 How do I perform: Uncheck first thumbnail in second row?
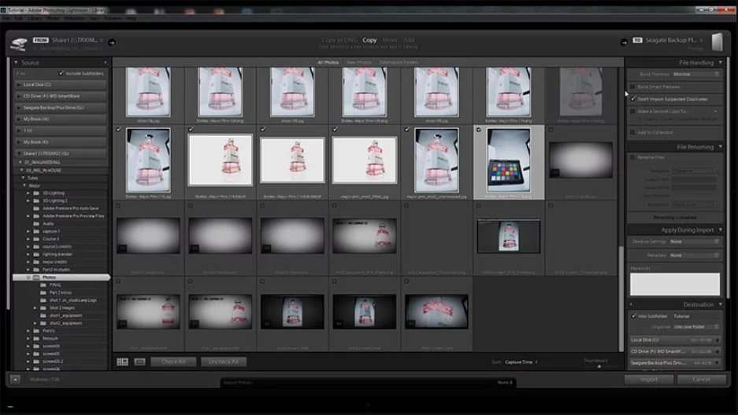[119, 130]
